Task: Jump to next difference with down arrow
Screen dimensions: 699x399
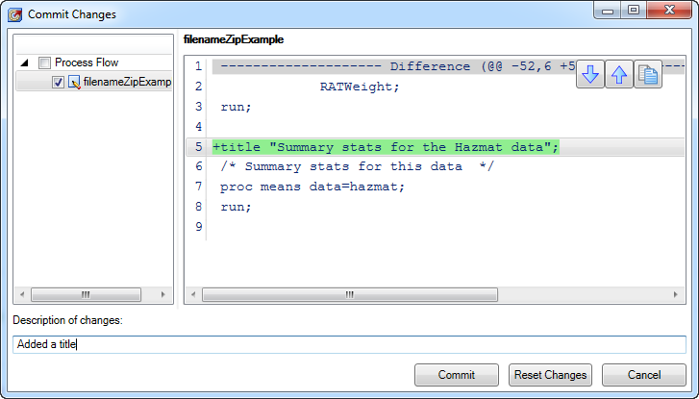Action: click(x=590, y=75)
